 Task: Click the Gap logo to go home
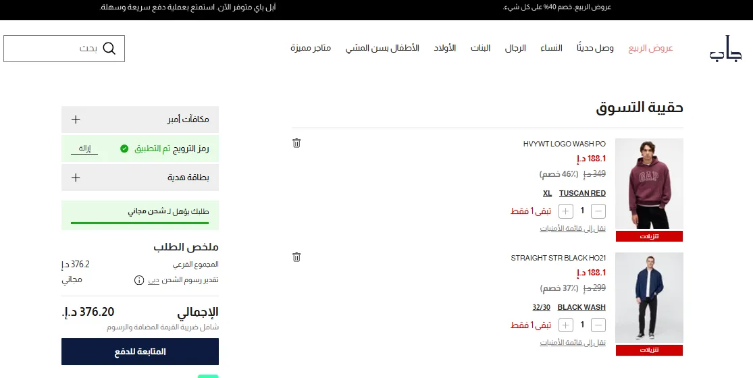725,48
